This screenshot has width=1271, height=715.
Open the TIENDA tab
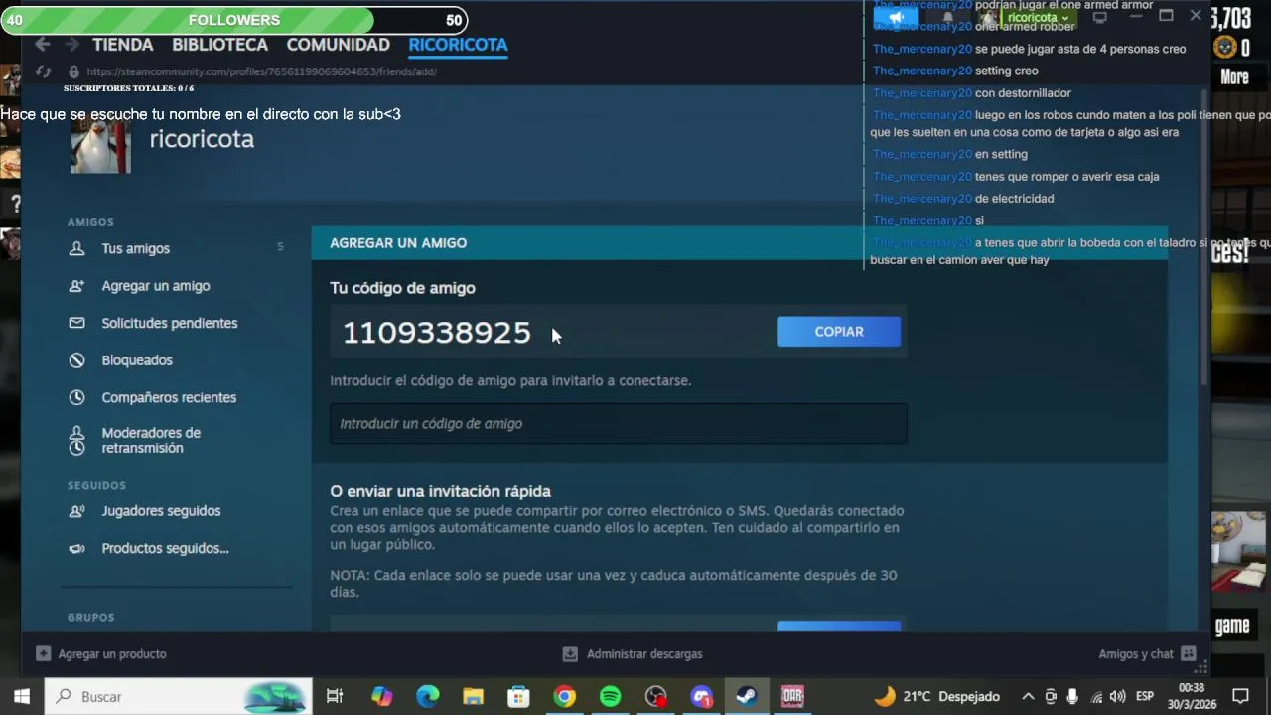pos(123,45)
